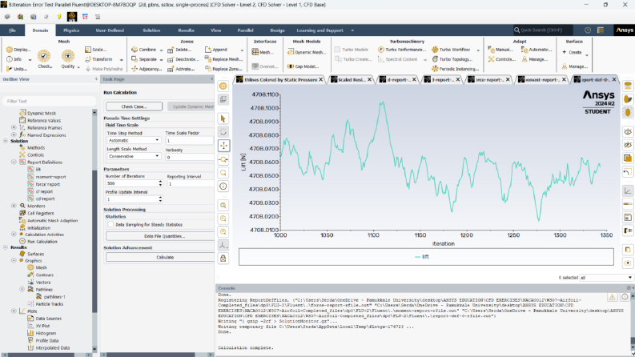This screenshot has width=635, height=357.
Task: Open mesh Quality options
Action: [x=68, y=58]
